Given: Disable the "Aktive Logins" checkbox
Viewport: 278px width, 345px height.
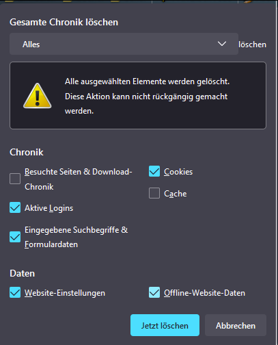Looking at the screenshot, I should coord(15,207).
